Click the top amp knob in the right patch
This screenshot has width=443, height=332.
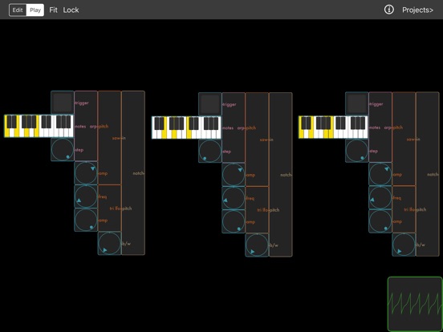pos(380,174)
